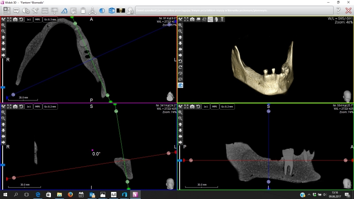Click the blue slice slider handle in axial view

point(3,88)
